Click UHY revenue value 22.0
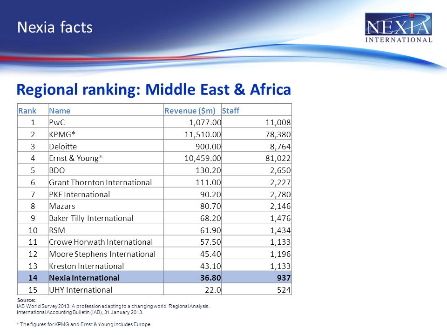447x335 pixels. (x=213, y=290)
